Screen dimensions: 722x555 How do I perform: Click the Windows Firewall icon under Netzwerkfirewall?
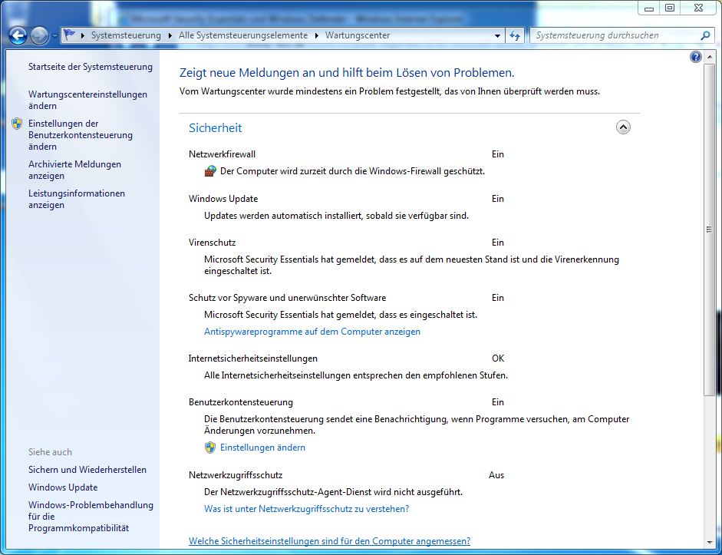pyautogui.click(x=210, y=171)
